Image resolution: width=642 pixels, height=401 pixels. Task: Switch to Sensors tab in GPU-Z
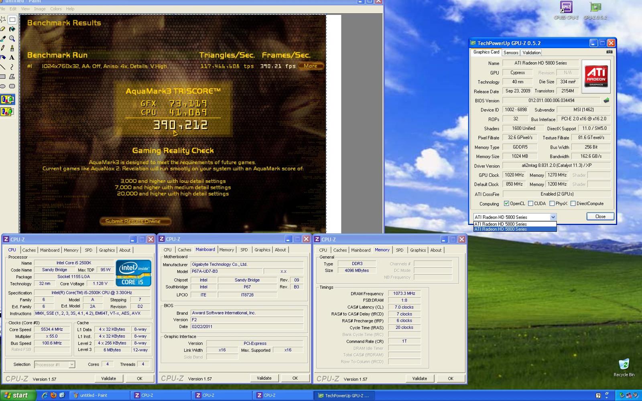pyautogui.click(x=511, y=53)
